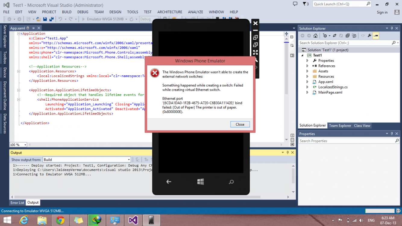Open the Server Explorer side tab
402x226 pixels.
click(5, 36)
